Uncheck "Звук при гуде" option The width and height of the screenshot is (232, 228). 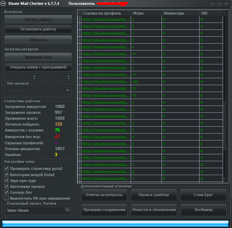tap(7, 181)
